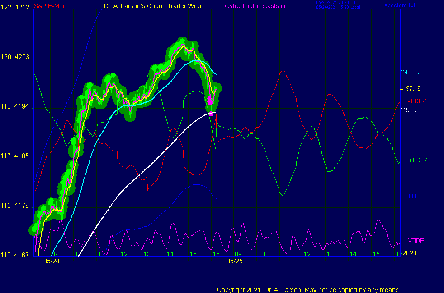Click the "113 4167" price axis label

[x=15, y=255]
